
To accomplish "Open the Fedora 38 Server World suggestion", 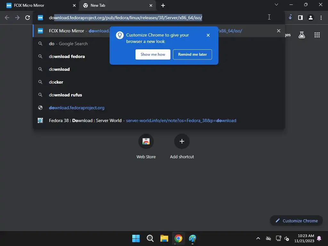I will [x=159, y=120].
